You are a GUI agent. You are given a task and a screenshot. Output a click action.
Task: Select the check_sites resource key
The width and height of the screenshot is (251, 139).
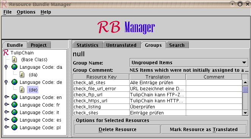point(101,113)
